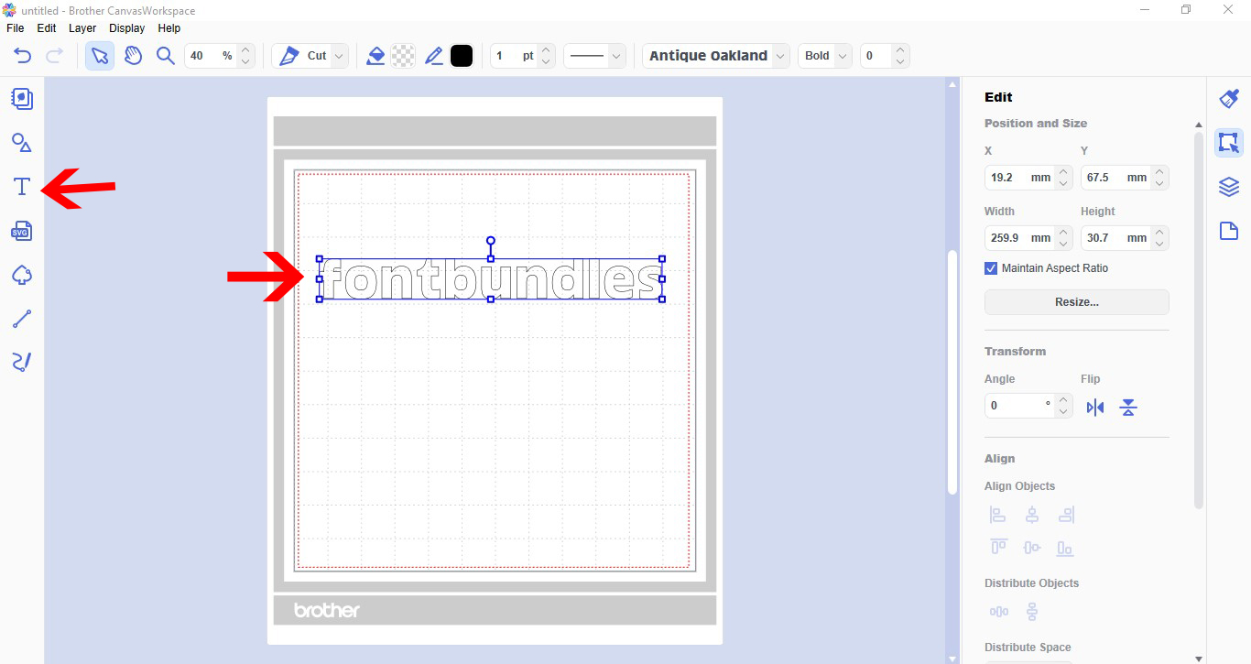Activate the Pan hand tool

tap(133, 56)
